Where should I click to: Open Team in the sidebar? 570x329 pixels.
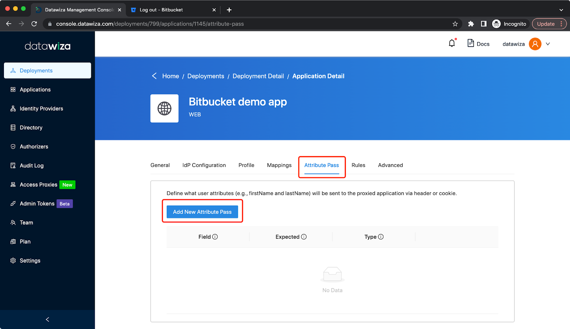(47, 222)
